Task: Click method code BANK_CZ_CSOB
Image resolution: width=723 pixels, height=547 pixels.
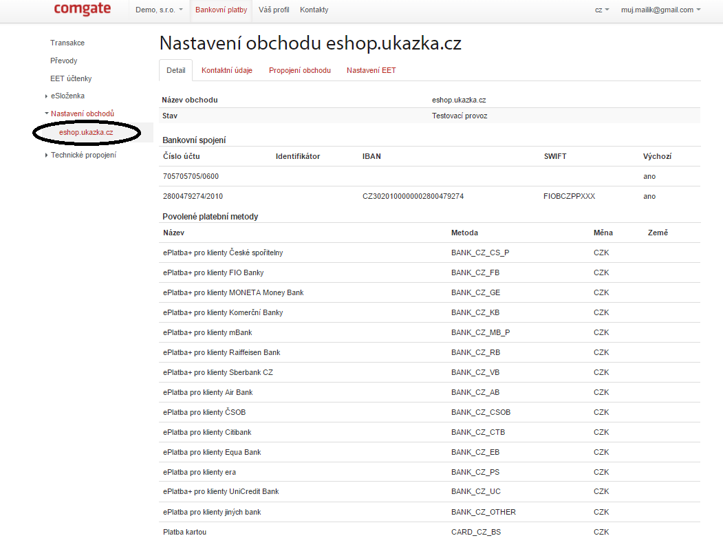Action: pyautogui.click(x=481, y=412)
